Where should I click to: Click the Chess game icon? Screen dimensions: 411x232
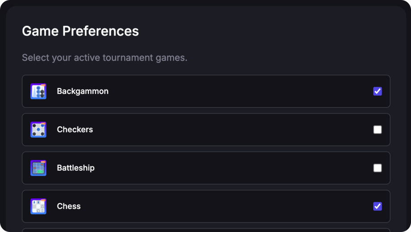pyautogui.click(x=38, y=207)
